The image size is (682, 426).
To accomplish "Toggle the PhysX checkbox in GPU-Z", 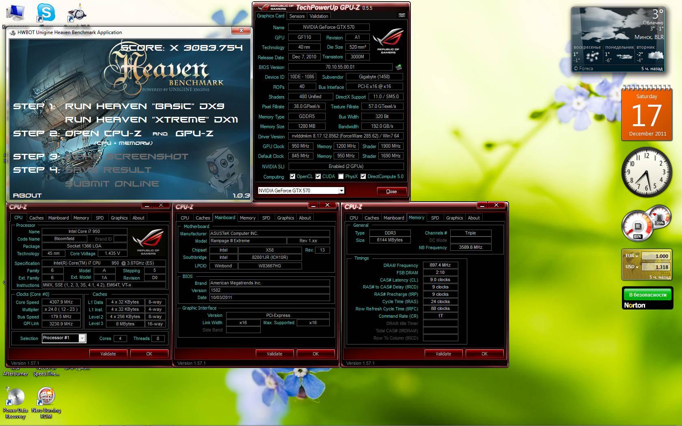I will tap(341, 176).
